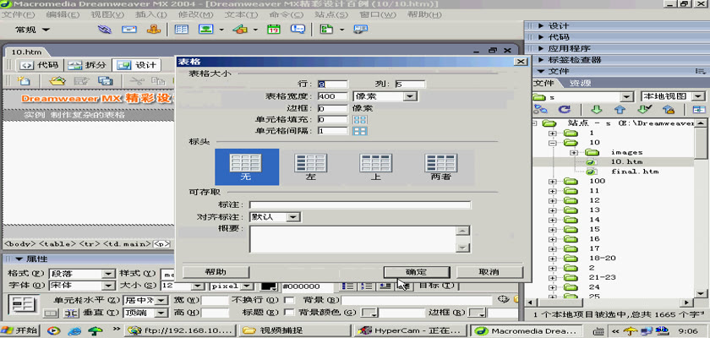The image size is (710, 338).
Task: Click the Date calendar icon in the Insert bar
Action: tap(274, 30)
